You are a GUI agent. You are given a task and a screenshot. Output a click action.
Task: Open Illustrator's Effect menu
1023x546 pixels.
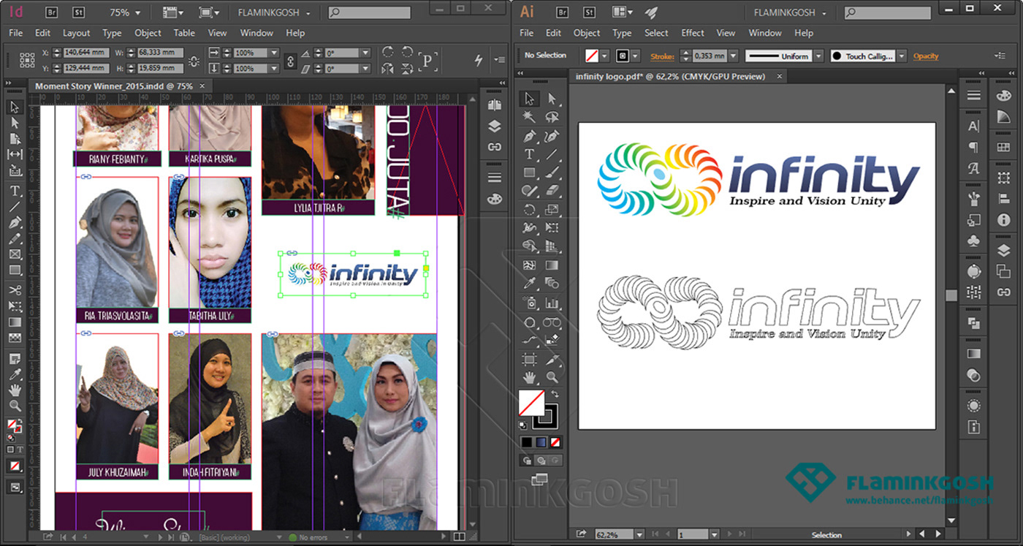692,33
